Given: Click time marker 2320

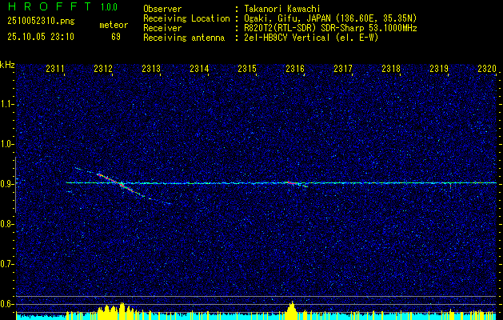Looking at the screenshot, I should tap(487, 68).
